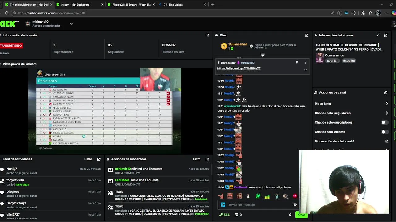Close the Bing Videos tab

tap(205, 5)
